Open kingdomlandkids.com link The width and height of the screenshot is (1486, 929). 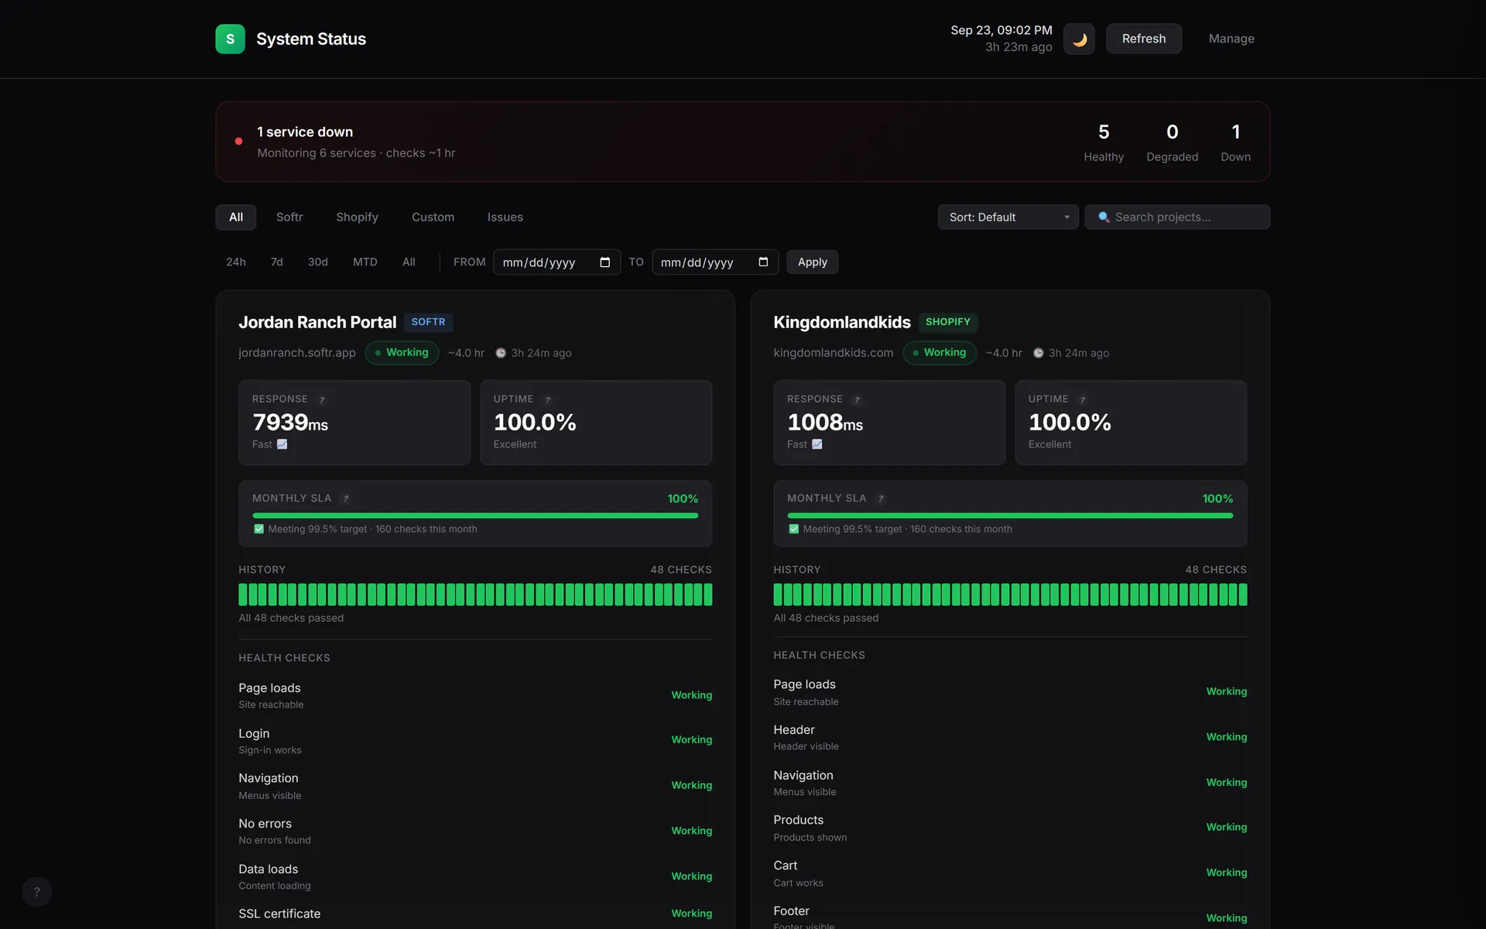pyautogui.click(x=833, y=353)
